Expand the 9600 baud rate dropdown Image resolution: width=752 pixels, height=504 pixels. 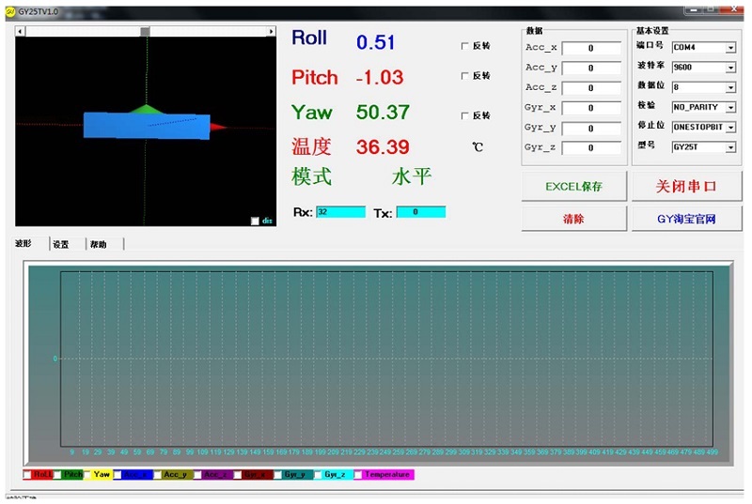pyautogui.click(x=730, y=68)
